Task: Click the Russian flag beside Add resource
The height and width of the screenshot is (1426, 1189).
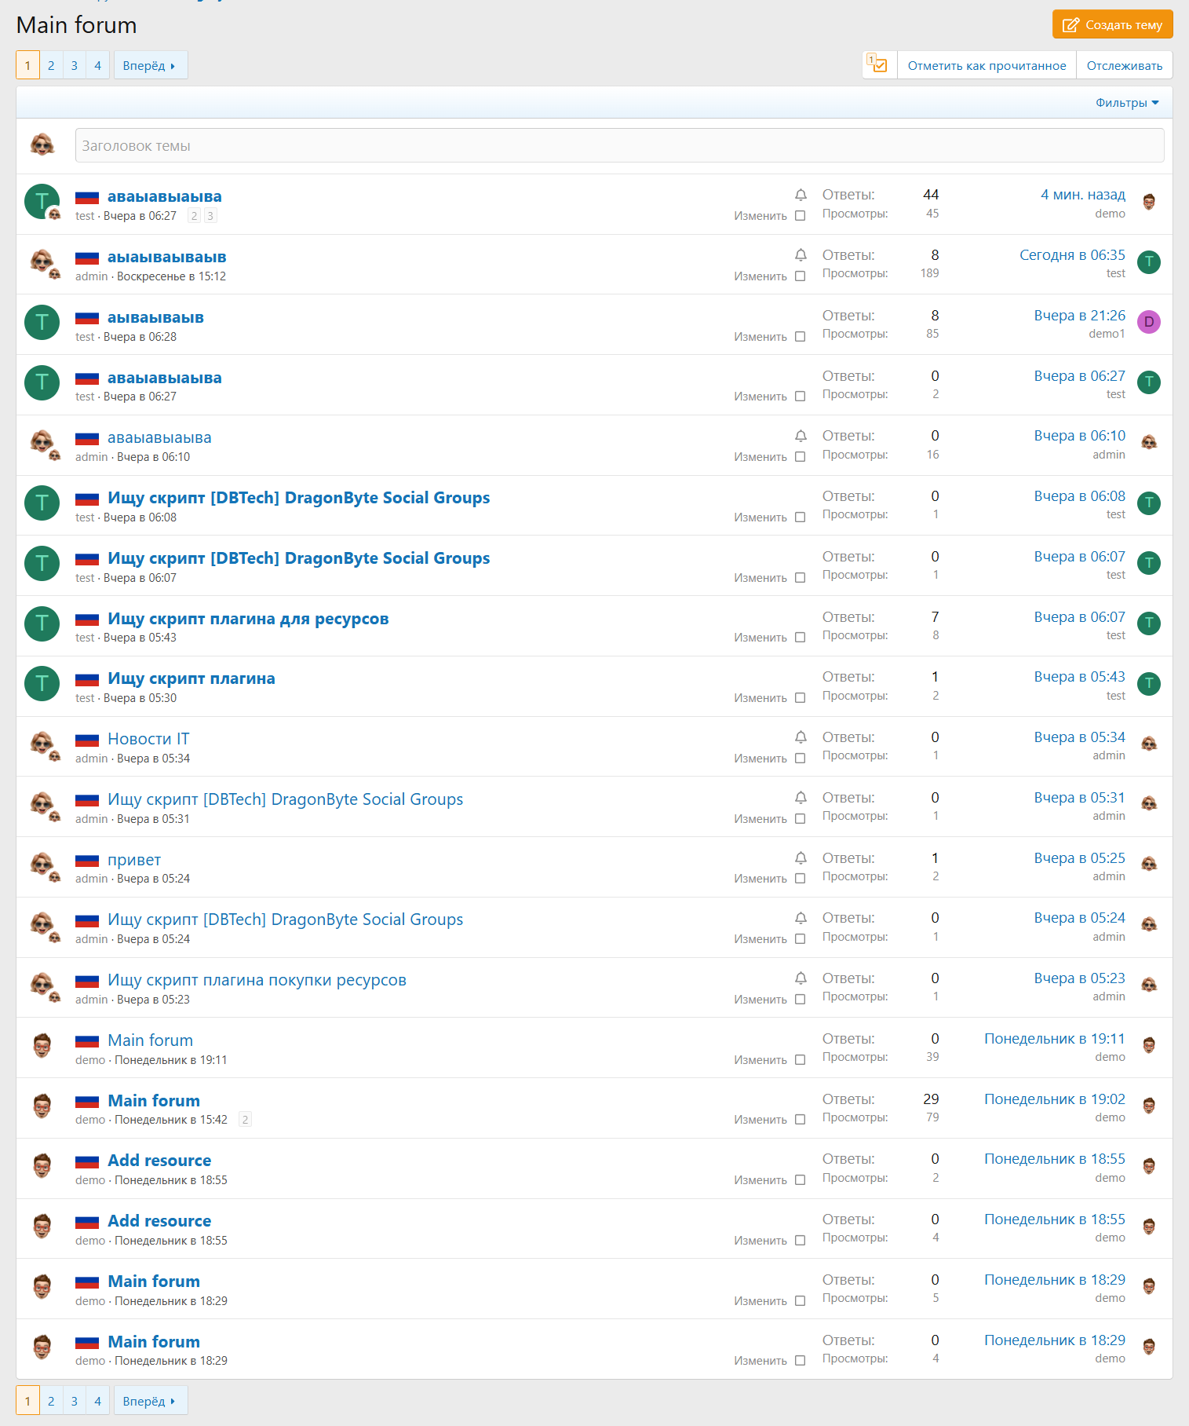Action: pyautogui.click(x=87, y=1161)
